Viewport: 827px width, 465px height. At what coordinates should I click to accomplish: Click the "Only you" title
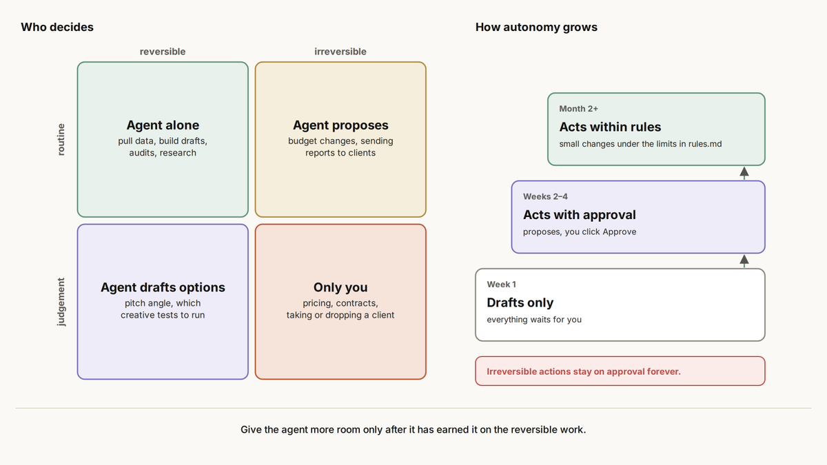(x=340, y=287)
